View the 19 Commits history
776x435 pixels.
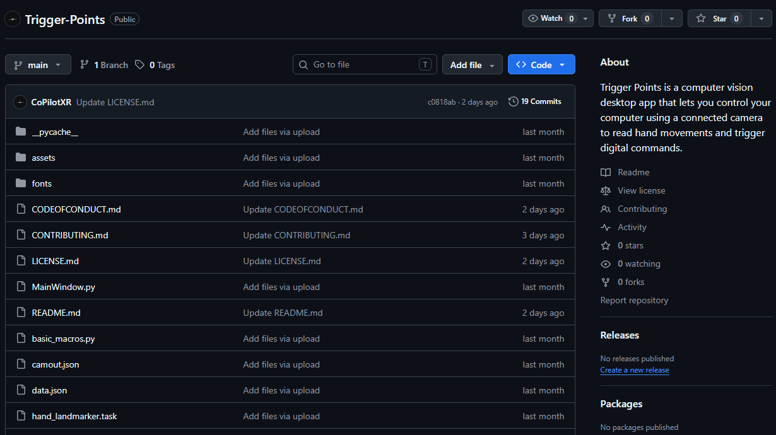click(535, 101)
